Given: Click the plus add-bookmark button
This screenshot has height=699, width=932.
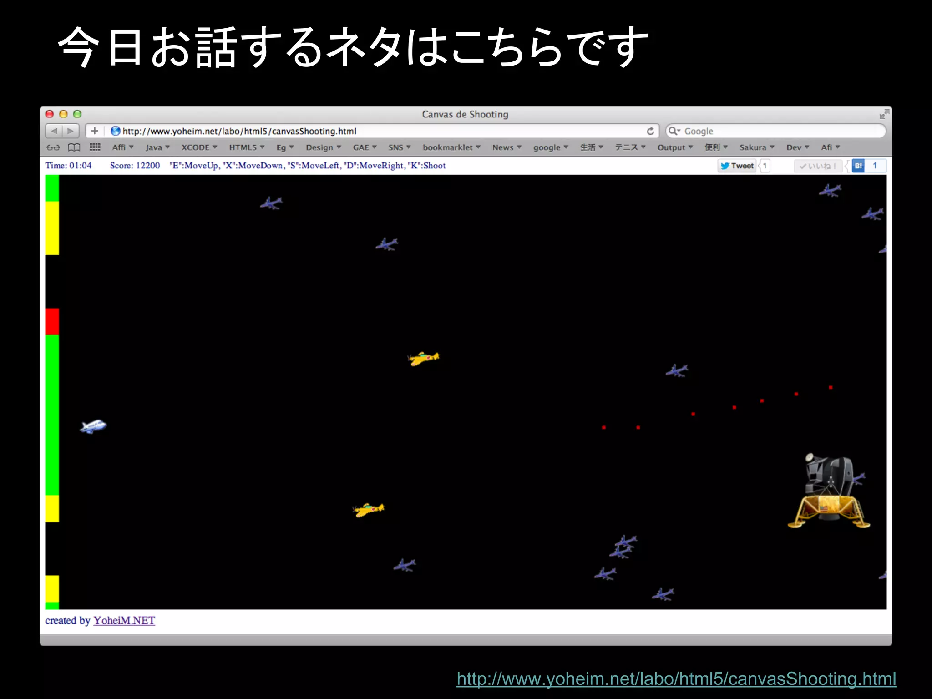Looking at the screenshot, I should coord(95,131).
